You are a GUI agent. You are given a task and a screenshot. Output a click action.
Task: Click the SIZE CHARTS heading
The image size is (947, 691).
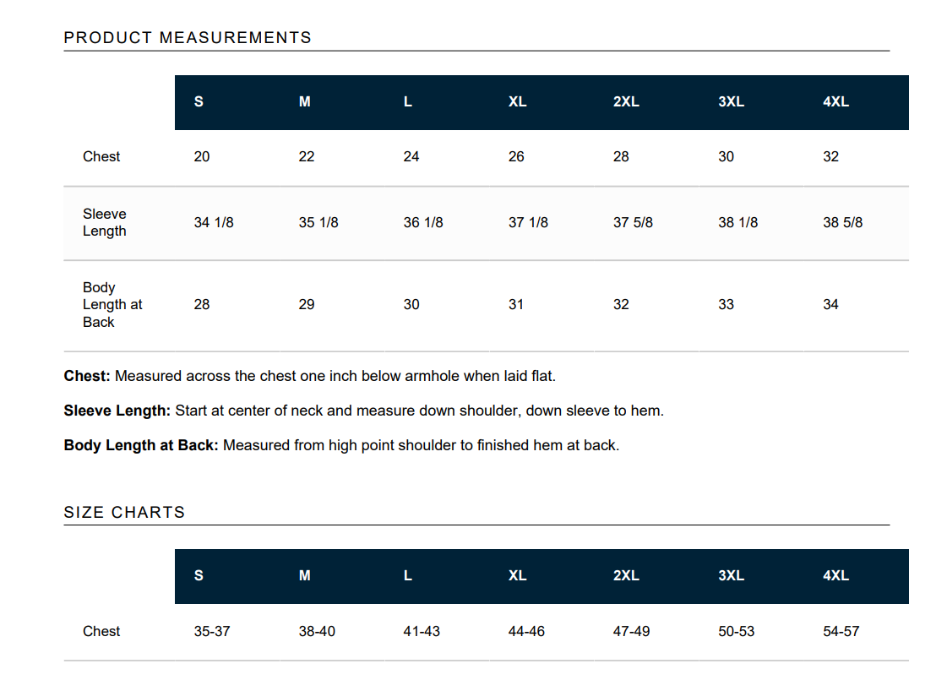pos(124,512)
